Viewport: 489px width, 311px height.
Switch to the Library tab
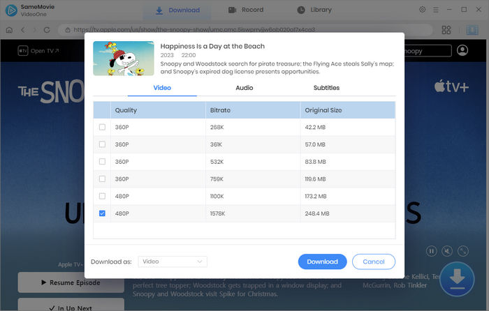pos(314,10)
